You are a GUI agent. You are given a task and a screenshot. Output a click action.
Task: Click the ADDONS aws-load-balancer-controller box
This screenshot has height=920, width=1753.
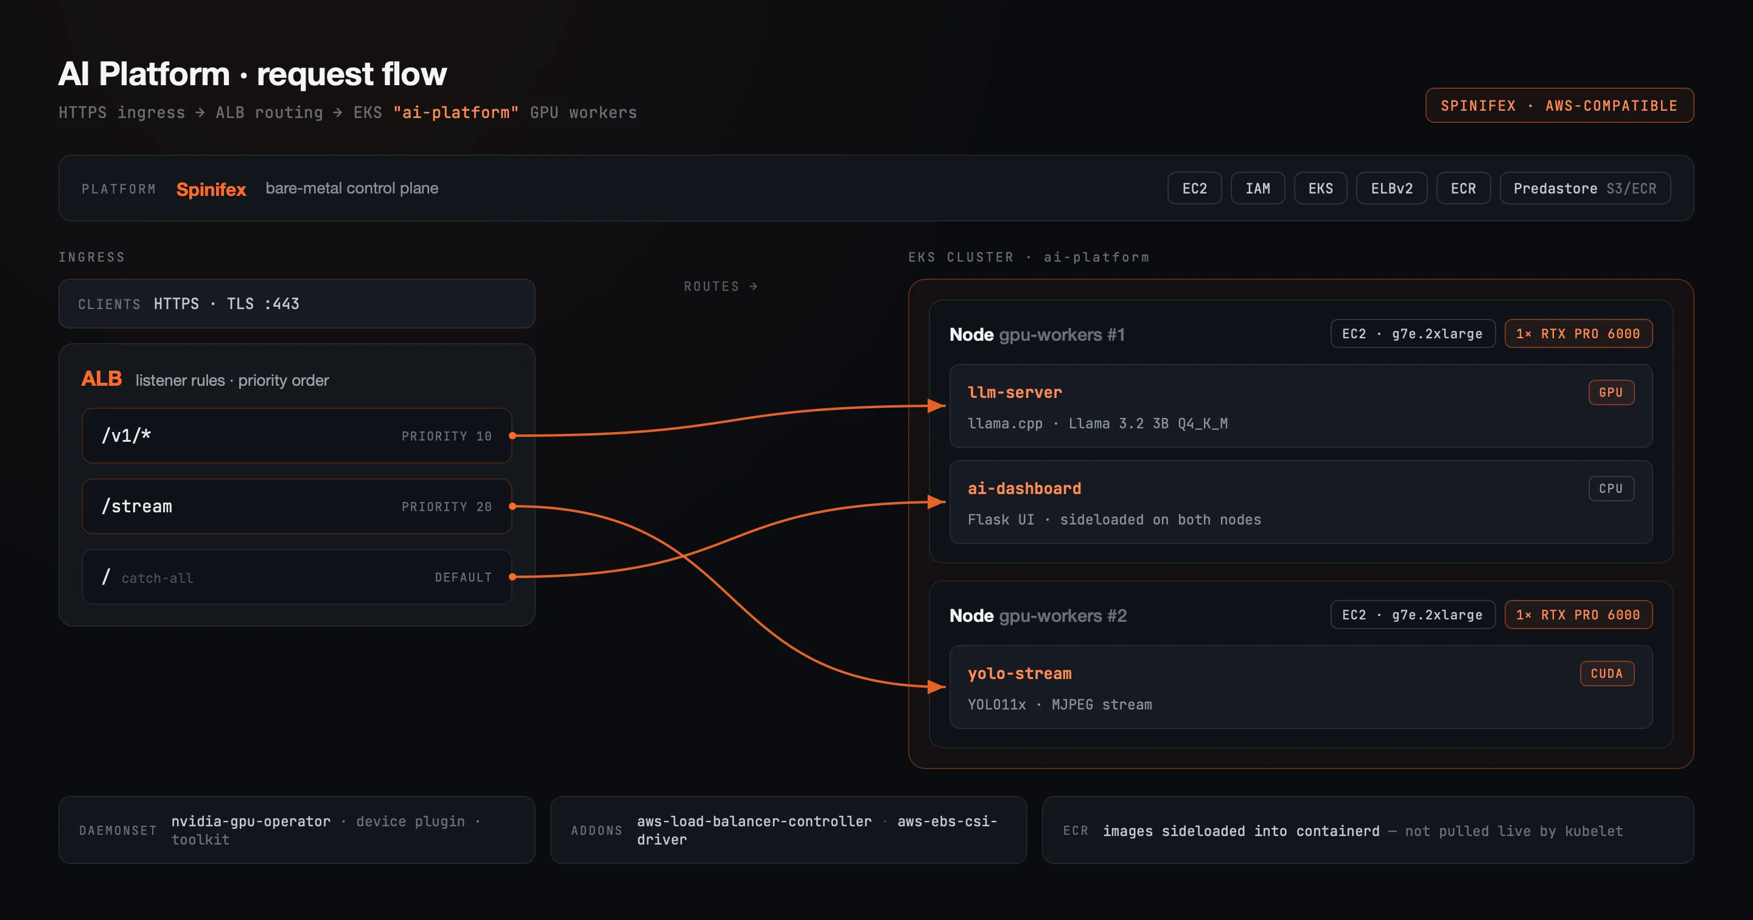coord(788,830)
